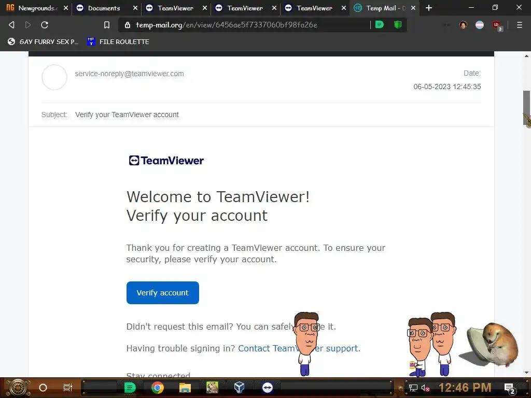Switch to the first TeamViewer tab

tap(176, 8)
